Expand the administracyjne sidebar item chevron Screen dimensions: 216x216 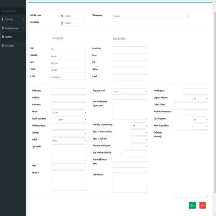(x=23, y=28)
